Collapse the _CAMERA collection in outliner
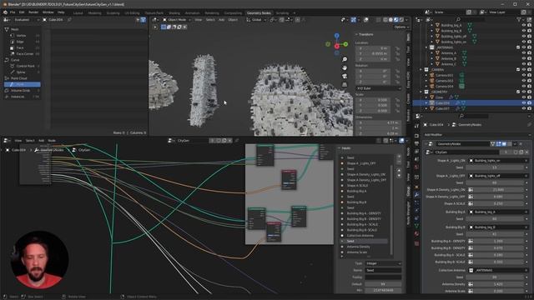The image size is (534, 300). [421, 69]
